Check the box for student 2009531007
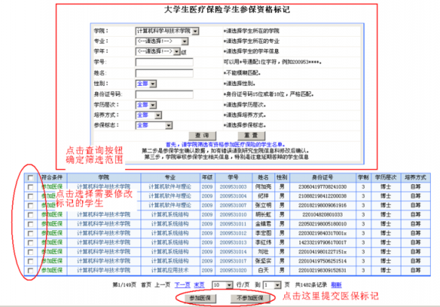The width and height of the screenshot is (440, 307). pyautogui.click(x=30, y=206)
